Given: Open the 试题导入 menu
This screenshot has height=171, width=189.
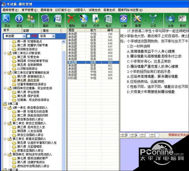Looking at the screenshot, I should click(x=80, y=10).
